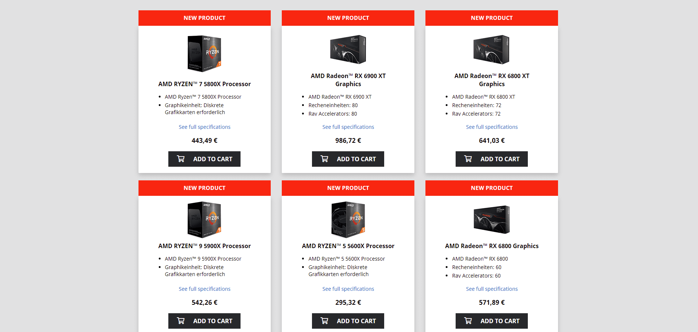698x332 pixels.
Task: See full specifications for RX 6800 Graphics
Action: [x=492, y=289]
